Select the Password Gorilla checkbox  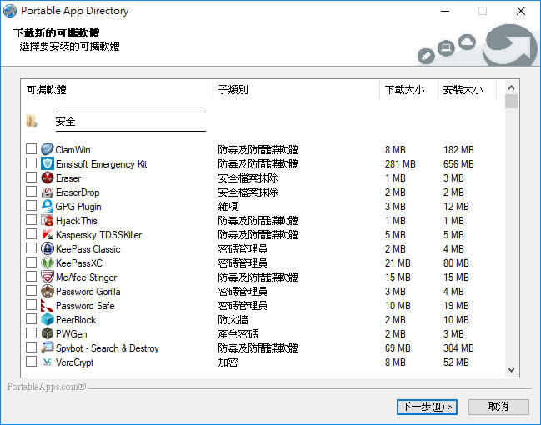(x=31, y=290)
